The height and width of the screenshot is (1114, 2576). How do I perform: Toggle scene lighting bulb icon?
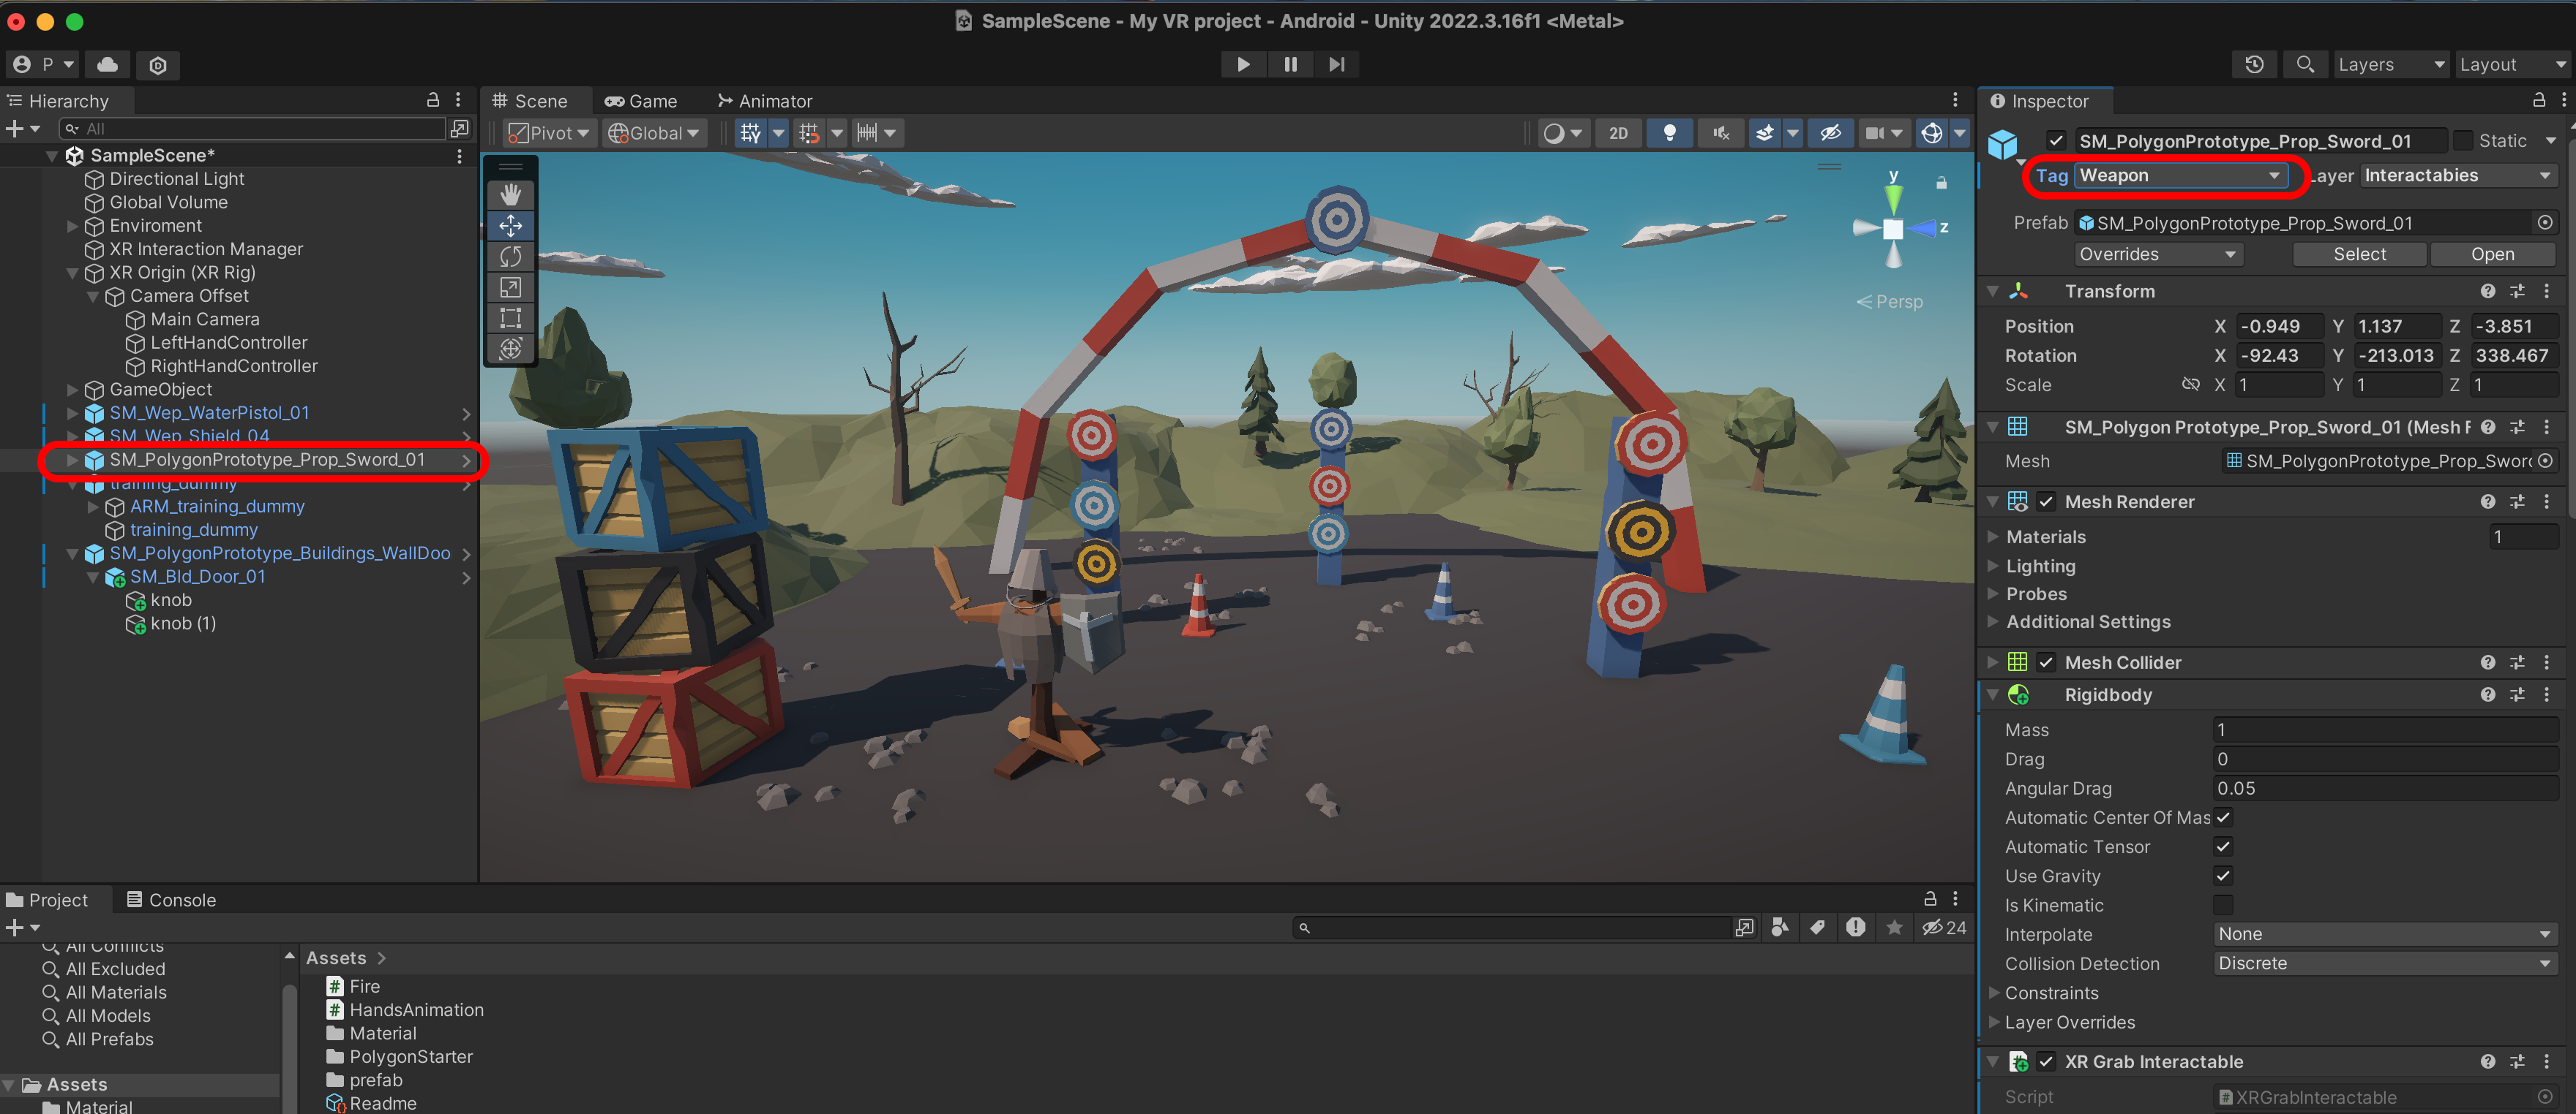coord(1669,133)
